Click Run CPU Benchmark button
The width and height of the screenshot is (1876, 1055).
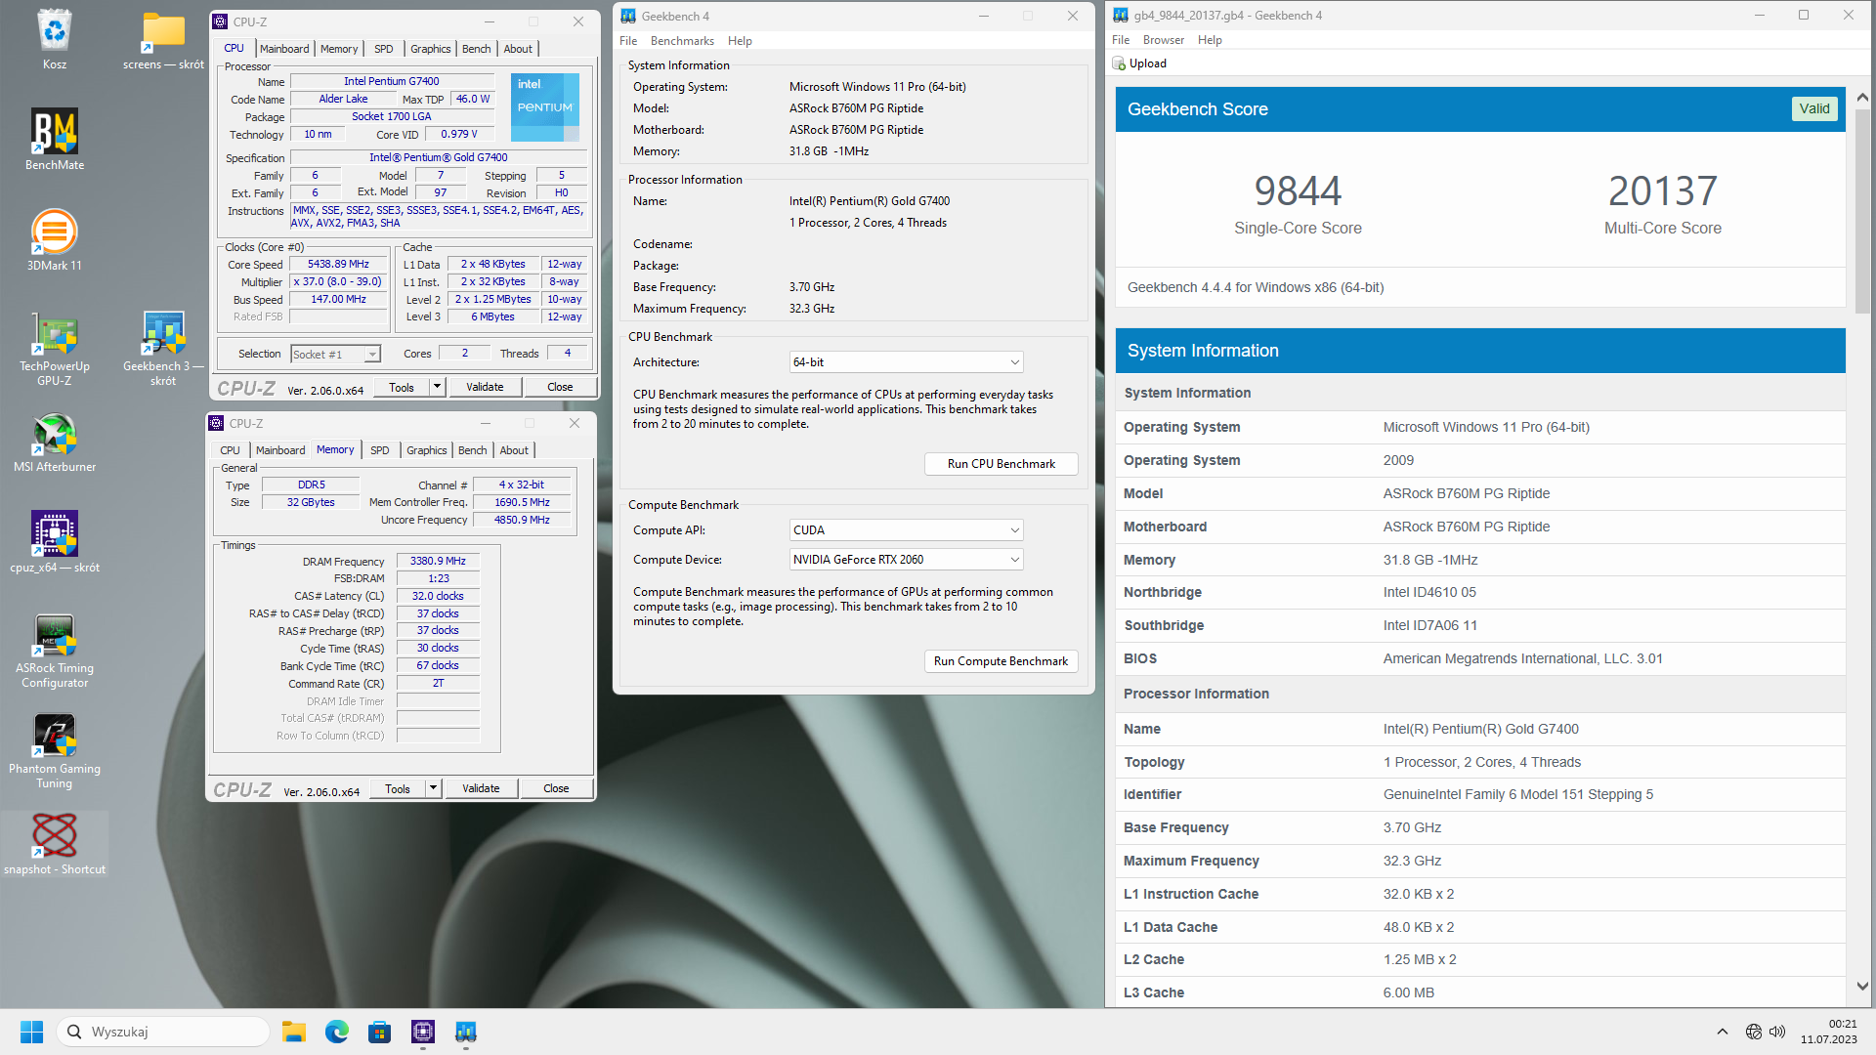(x=1001, y=464)
